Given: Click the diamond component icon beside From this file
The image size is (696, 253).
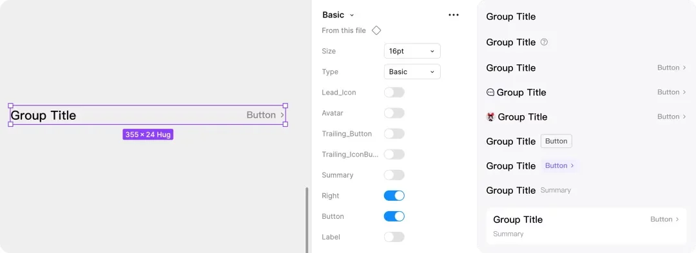Looking at the screenshot, I should click(x=376, y=30).
